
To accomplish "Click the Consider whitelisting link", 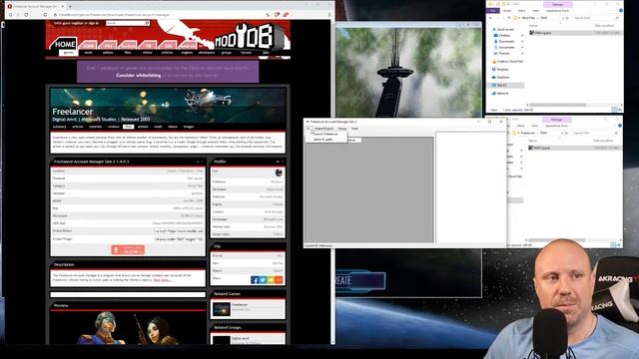I will [x=139, y=76].
